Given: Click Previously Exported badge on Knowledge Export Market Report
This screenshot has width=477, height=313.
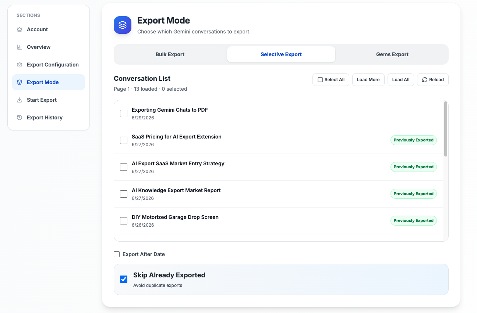Looking at the screenshot, I should point(414,194).
